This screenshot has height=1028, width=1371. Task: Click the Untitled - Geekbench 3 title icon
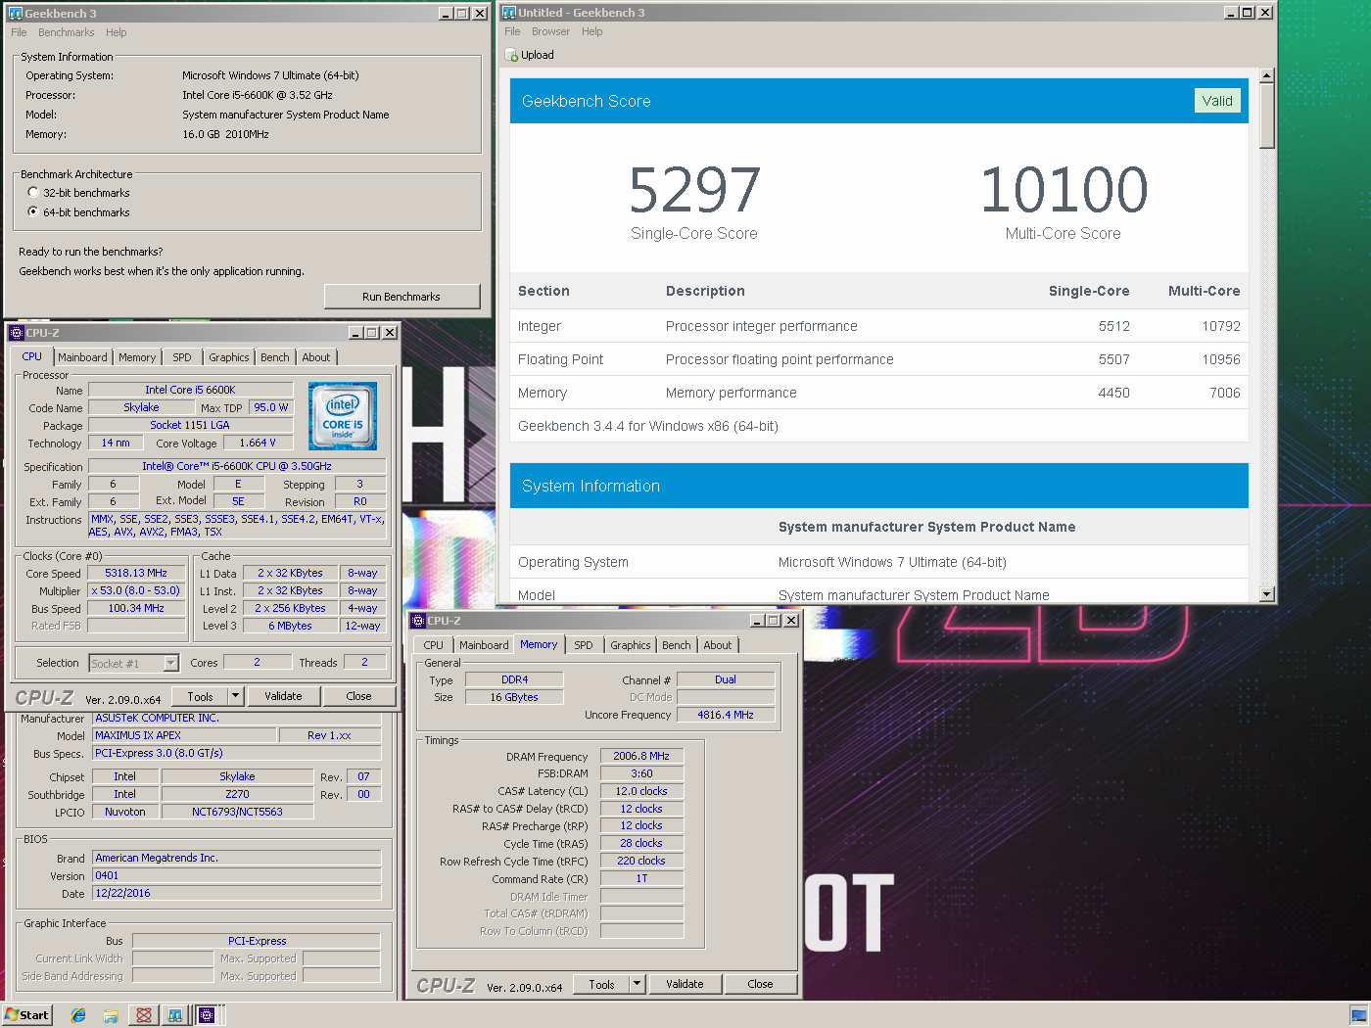tap(509, 13)
